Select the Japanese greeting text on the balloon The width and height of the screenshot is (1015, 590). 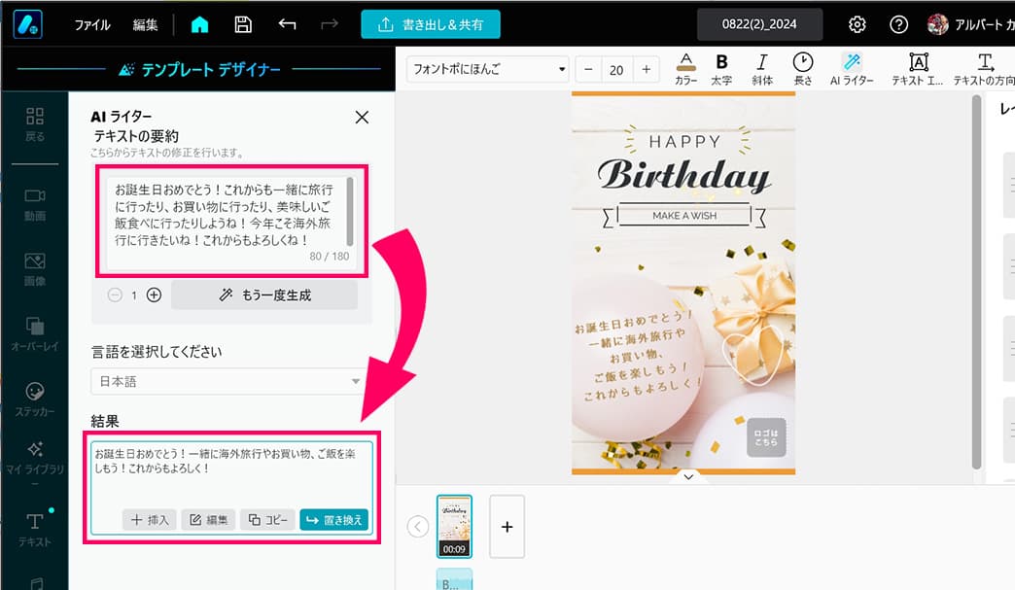(x=638, y=355)
